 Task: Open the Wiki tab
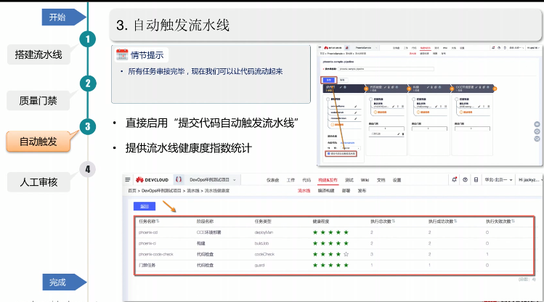click(365, 180)
